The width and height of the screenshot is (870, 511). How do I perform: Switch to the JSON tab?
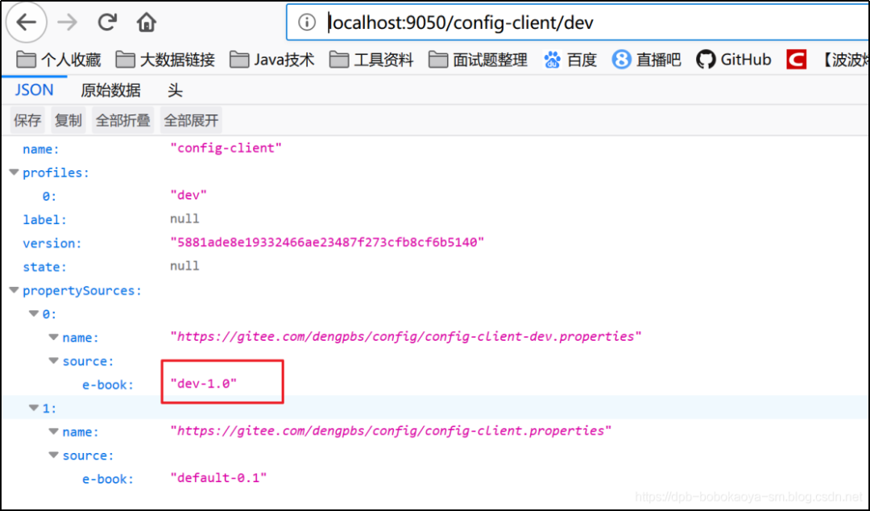tap(34, 90)
